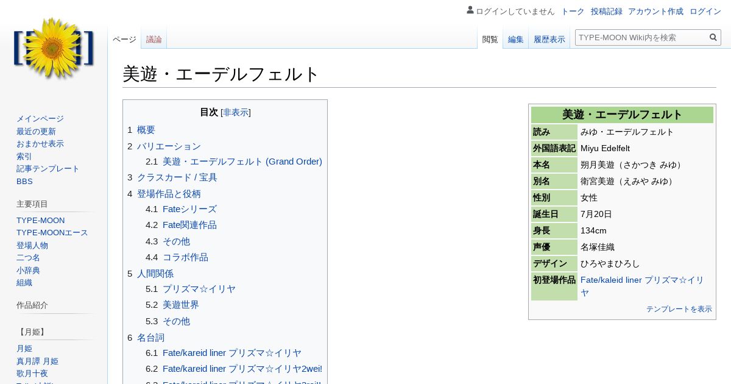The height and width of the screenshot is (384, 731).
Task: Click the infobox value 朔月美遊（さかつき みゆ）
Action: point(632,165)
